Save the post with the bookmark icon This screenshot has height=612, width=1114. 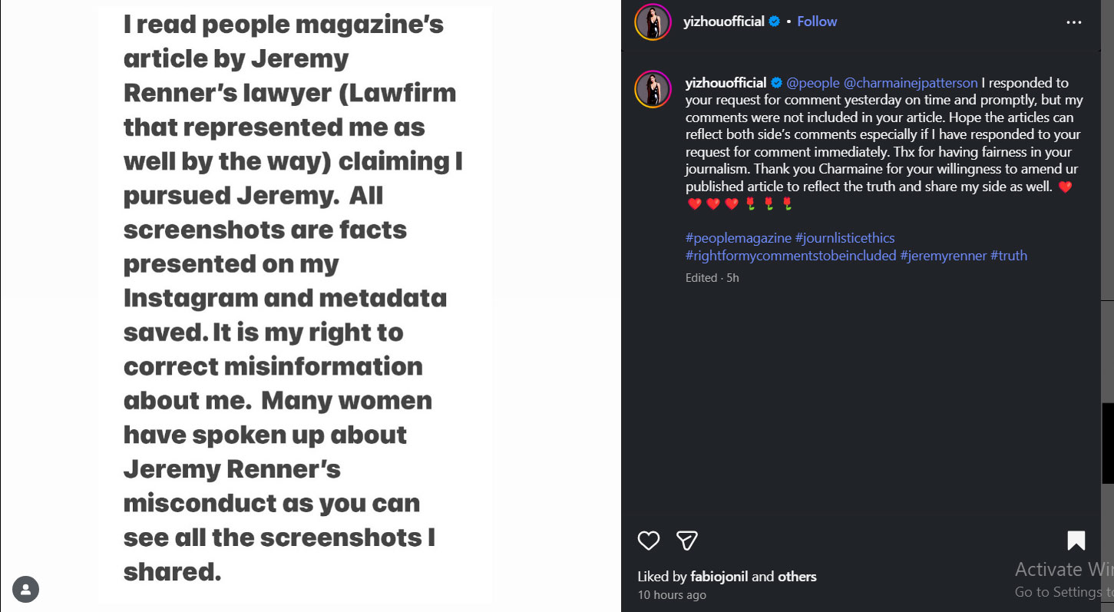coord(1077,541)
